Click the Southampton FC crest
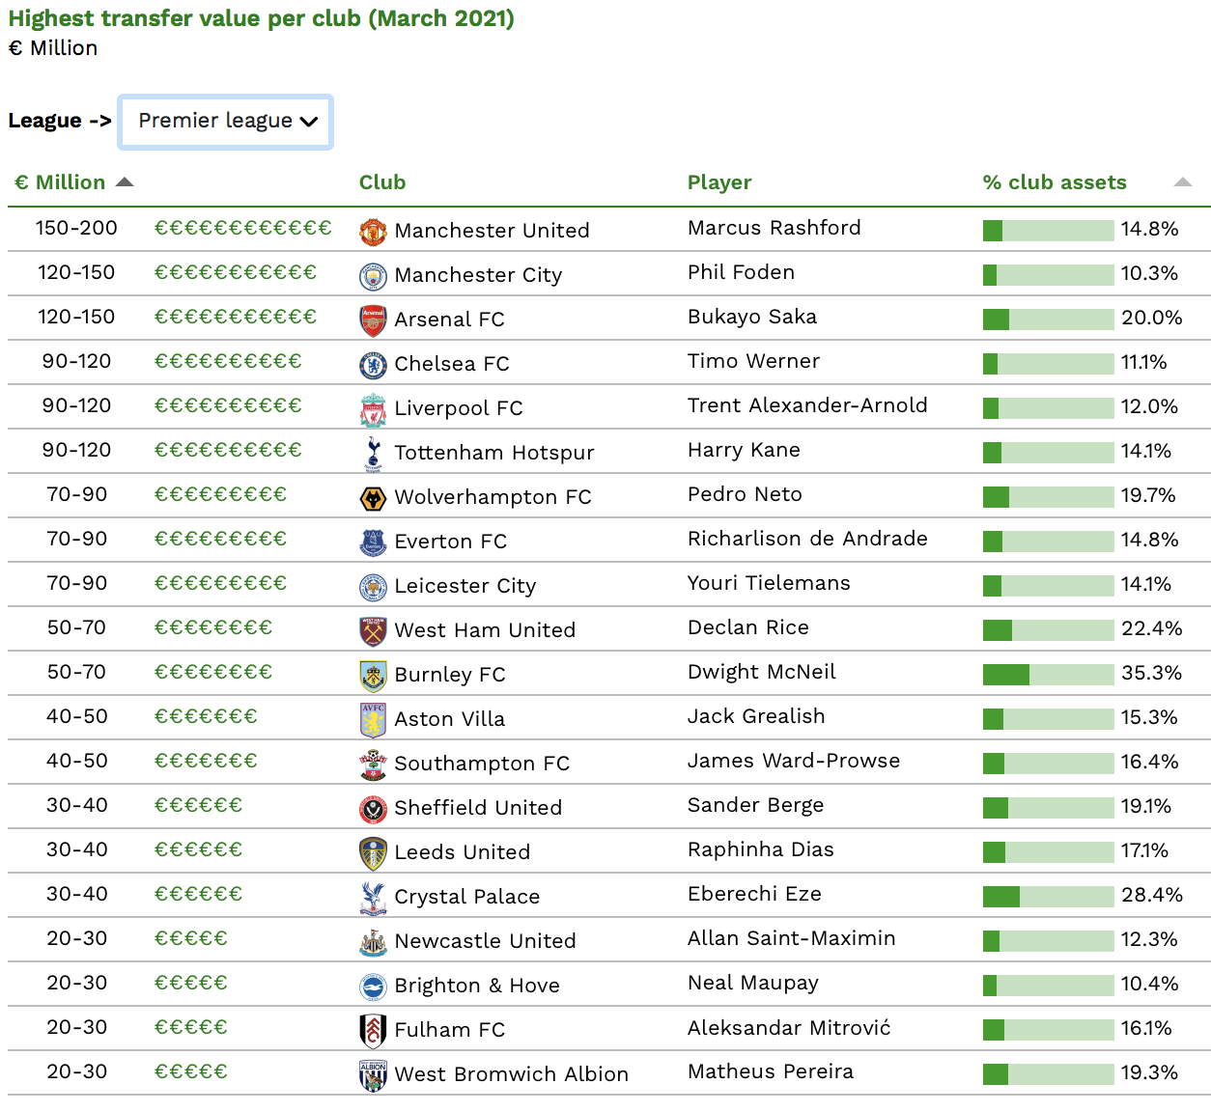The width and height of the screenshot is (1211, 1112). click(373, 764)
